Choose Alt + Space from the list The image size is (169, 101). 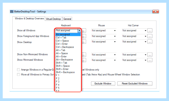[x=68, y=53]
